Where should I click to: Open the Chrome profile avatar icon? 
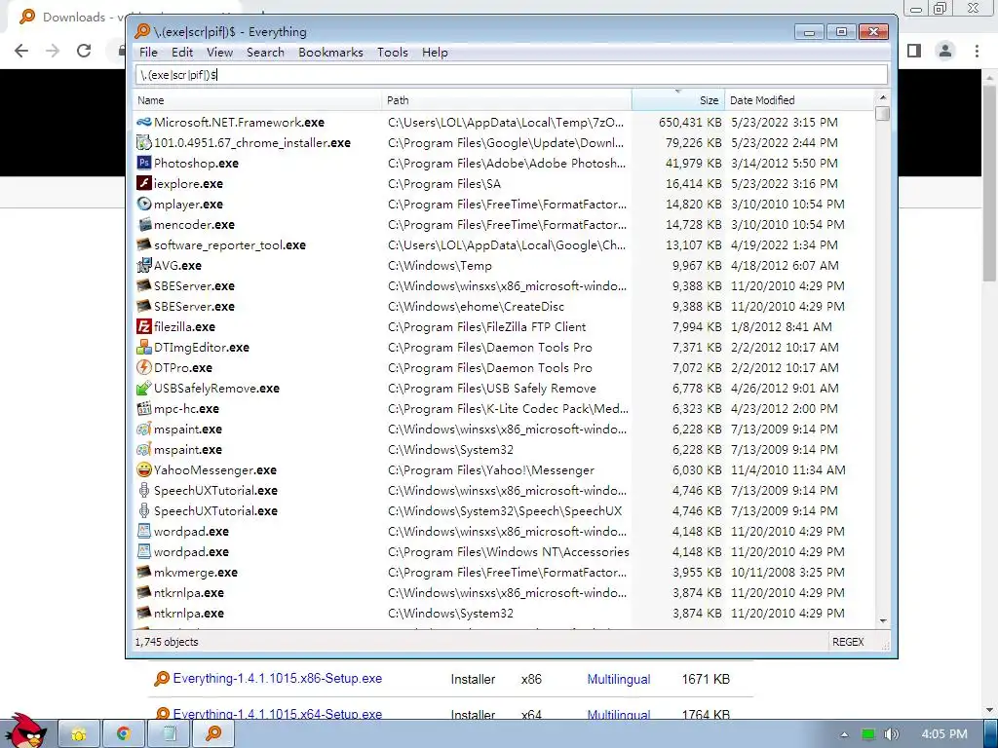pos(945,51)
